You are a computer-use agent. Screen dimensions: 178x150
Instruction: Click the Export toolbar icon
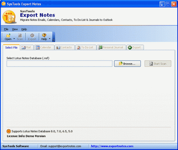point(32,35)
